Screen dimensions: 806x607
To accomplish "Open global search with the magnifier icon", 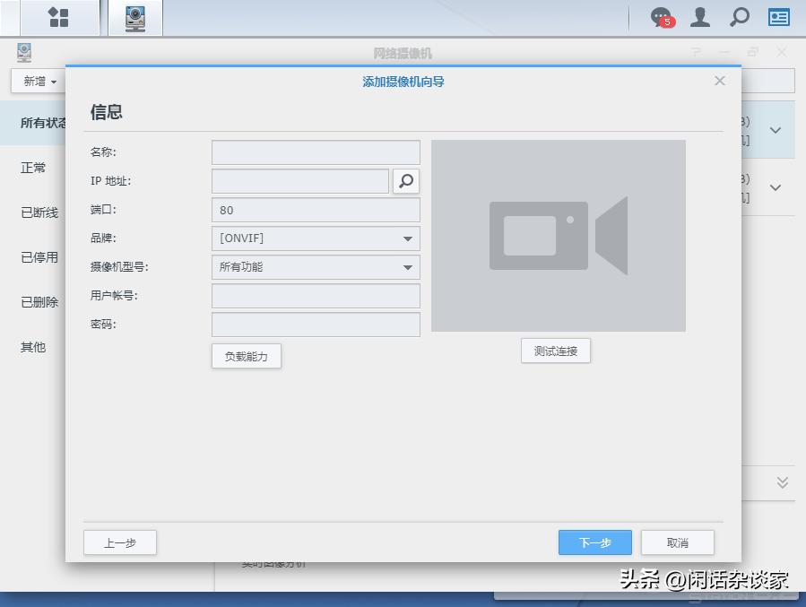I will [739, 16].
